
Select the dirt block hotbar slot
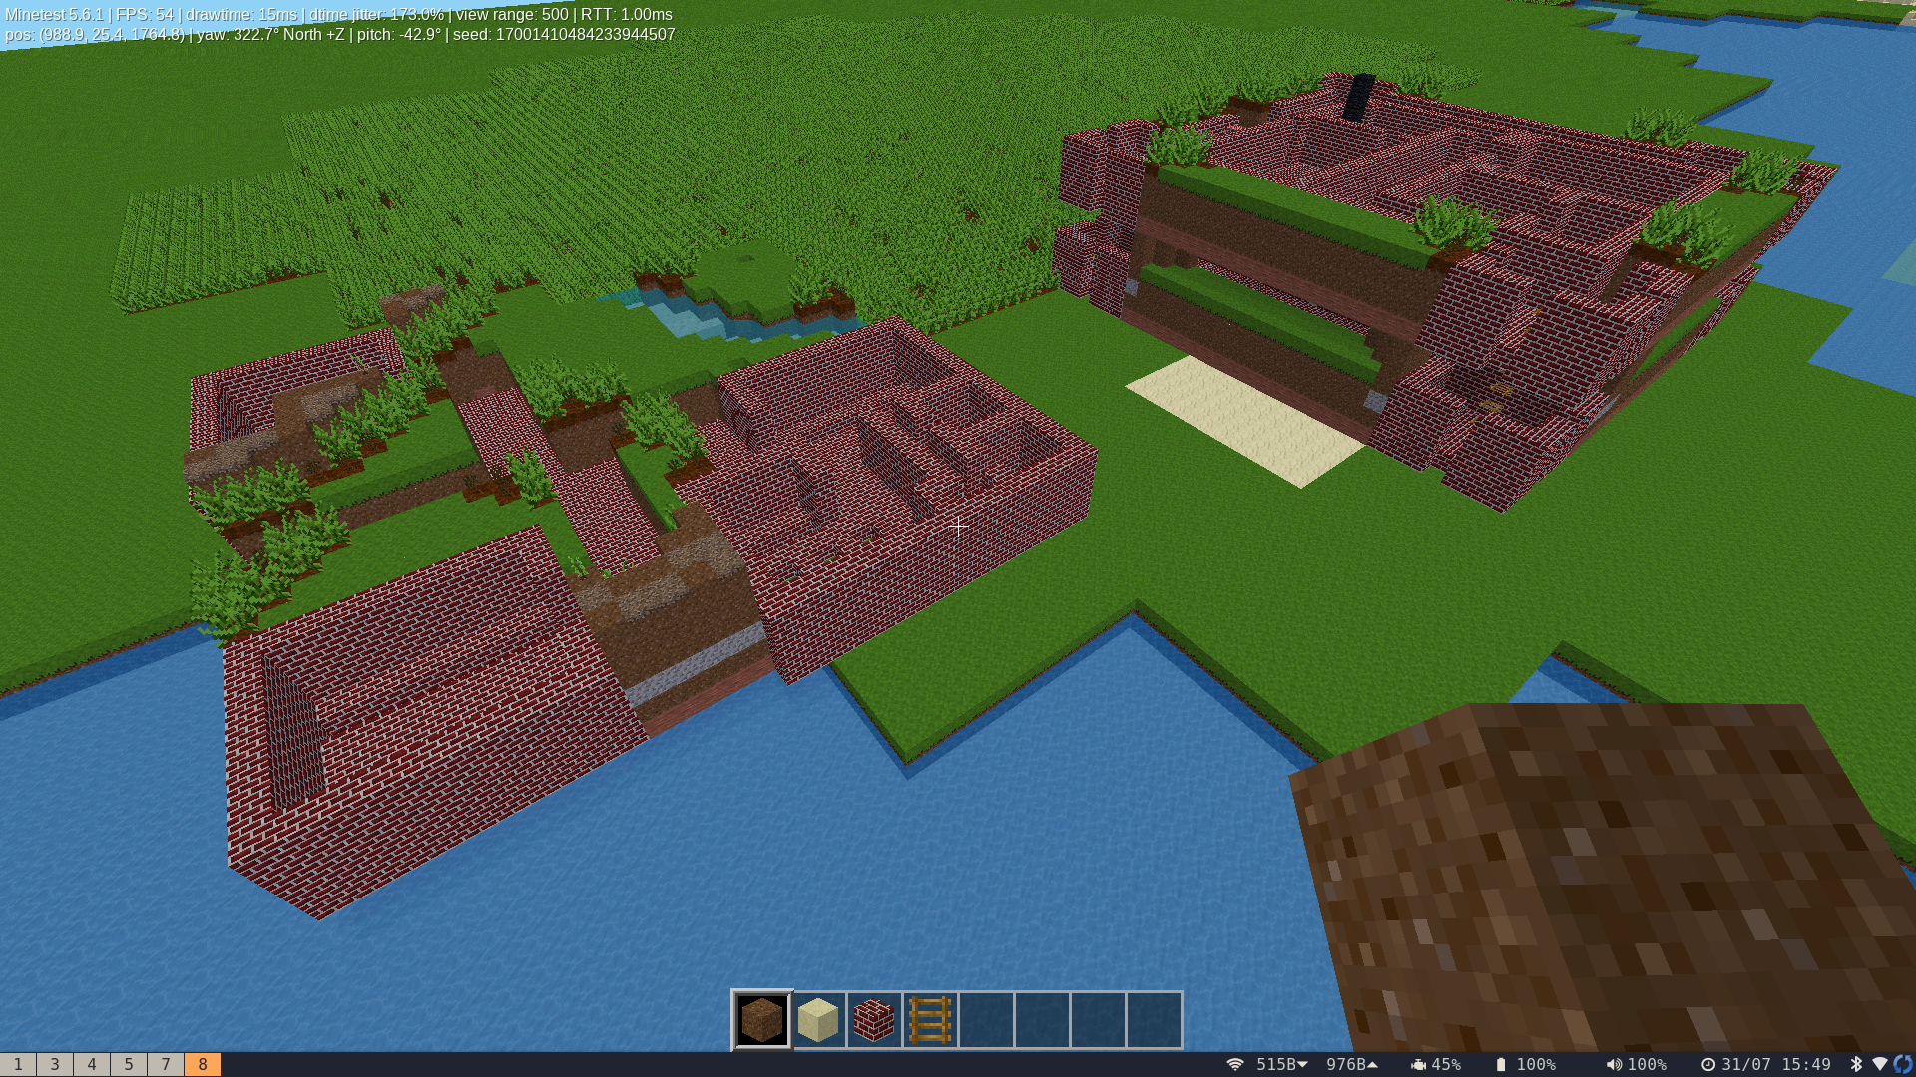coord(762,1020)
